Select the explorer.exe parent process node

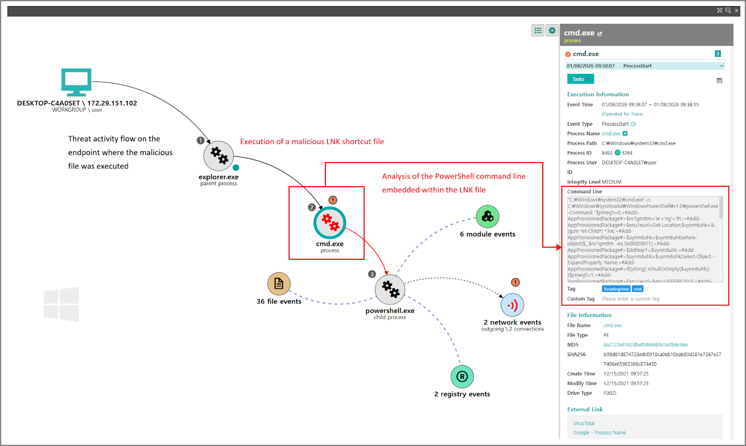pos(218,156)
